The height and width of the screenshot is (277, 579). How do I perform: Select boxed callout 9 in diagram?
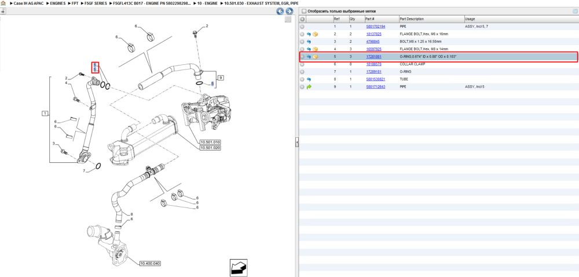pyautogui.click(x=221, y=78)
